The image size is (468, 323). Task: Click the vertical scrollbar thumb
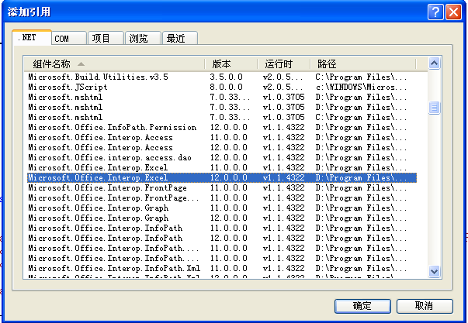click(435, 108)
